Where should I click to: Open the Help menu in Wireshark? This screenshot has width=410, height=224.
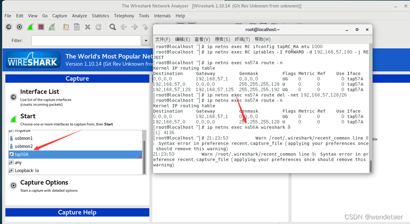click(180, 16)
